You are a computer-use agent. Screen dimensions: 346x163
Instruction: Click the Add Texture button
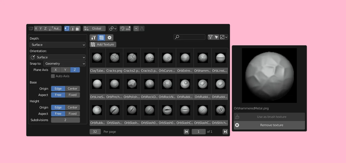[103, 44]
